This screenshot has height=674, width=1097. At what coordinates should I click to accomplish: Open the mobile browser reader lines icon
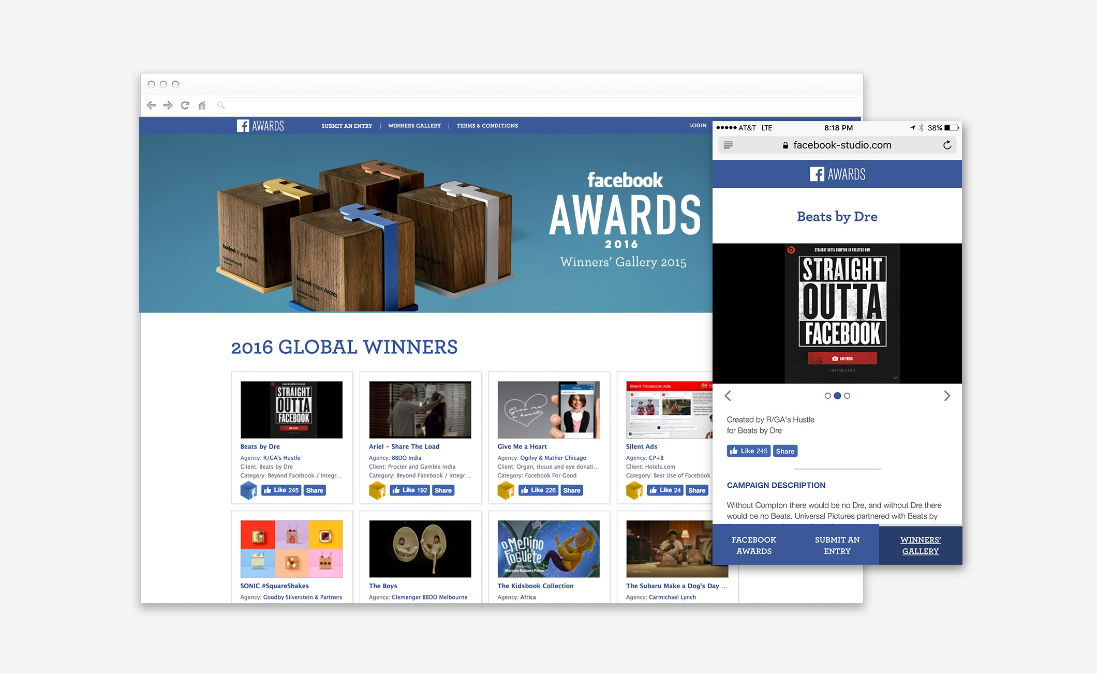point(728,145)
